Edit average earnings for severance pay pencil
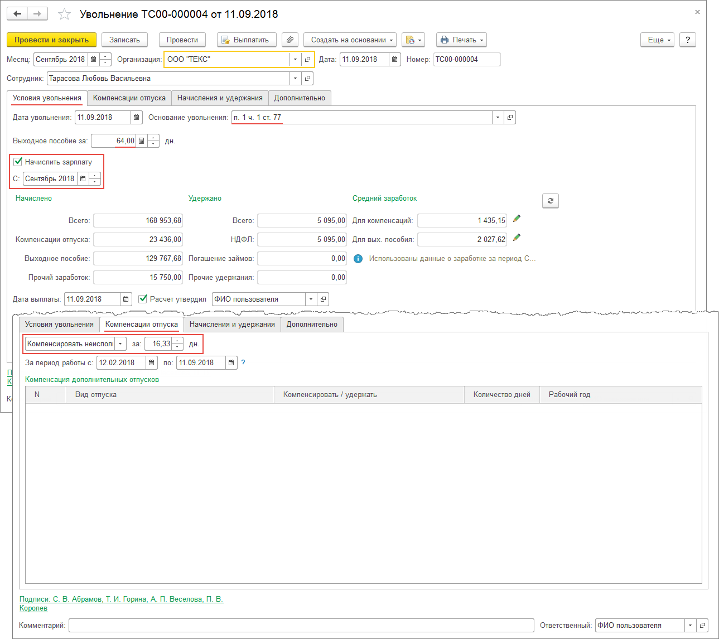This screenshot has height=639, width=719. 517,238
